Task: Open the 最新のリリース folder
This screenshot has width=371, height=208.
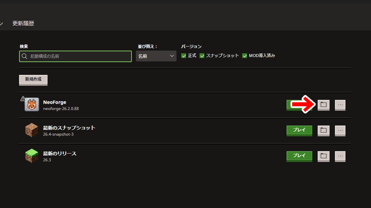Action: pyautogui.click(x=323, y=156)
